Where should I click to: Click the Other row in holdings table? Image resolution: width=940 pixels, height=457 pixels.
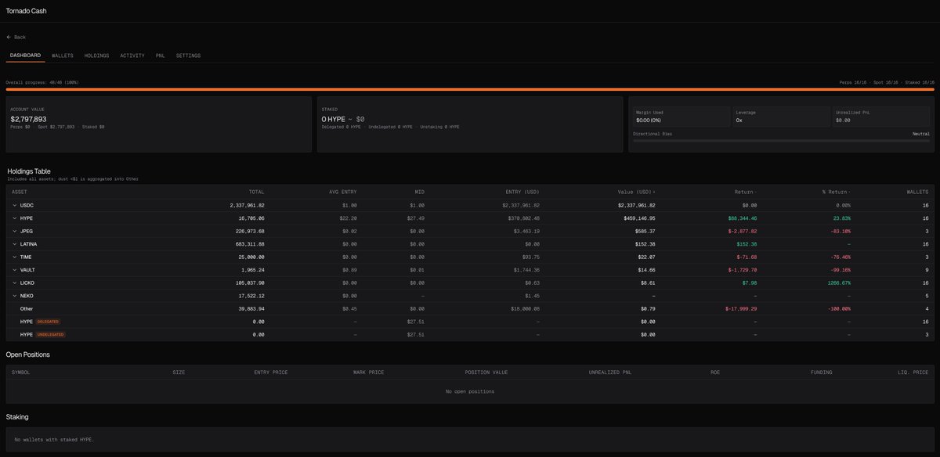470,308
